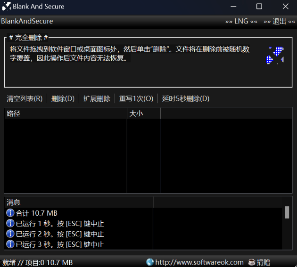Open the »» LNG «« language menu
This screenshot has width=297, height=267.
tap(241, 21)
